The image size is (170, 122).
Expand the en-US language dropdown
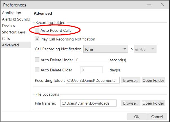[x=145, y=49]
